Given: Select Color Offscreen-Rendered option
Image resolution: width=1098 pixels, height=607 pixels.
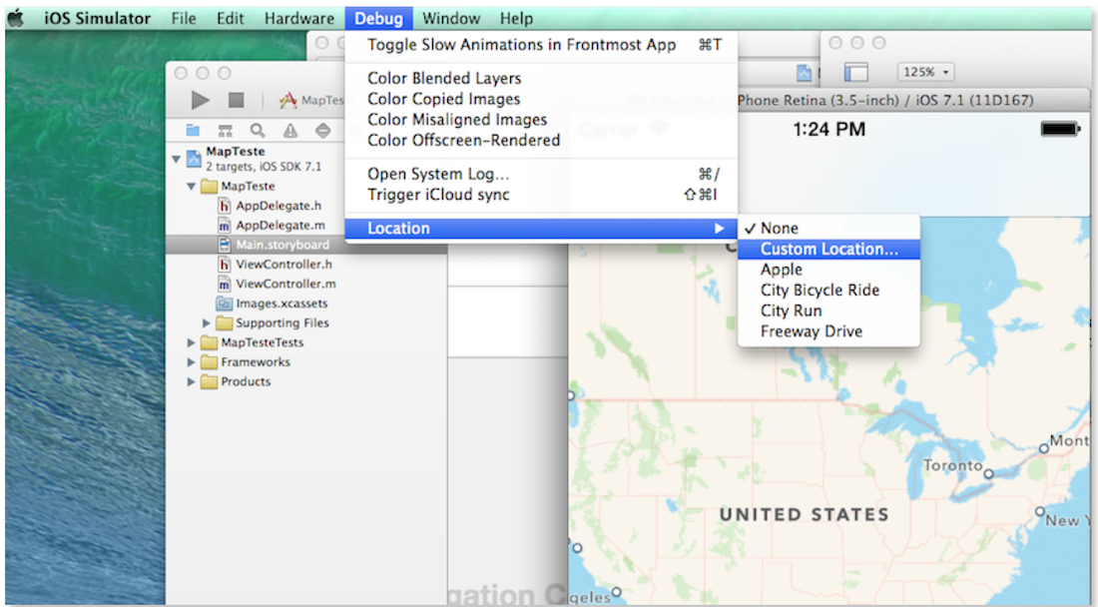Looking at the screenshot, I should coord(541,140).
